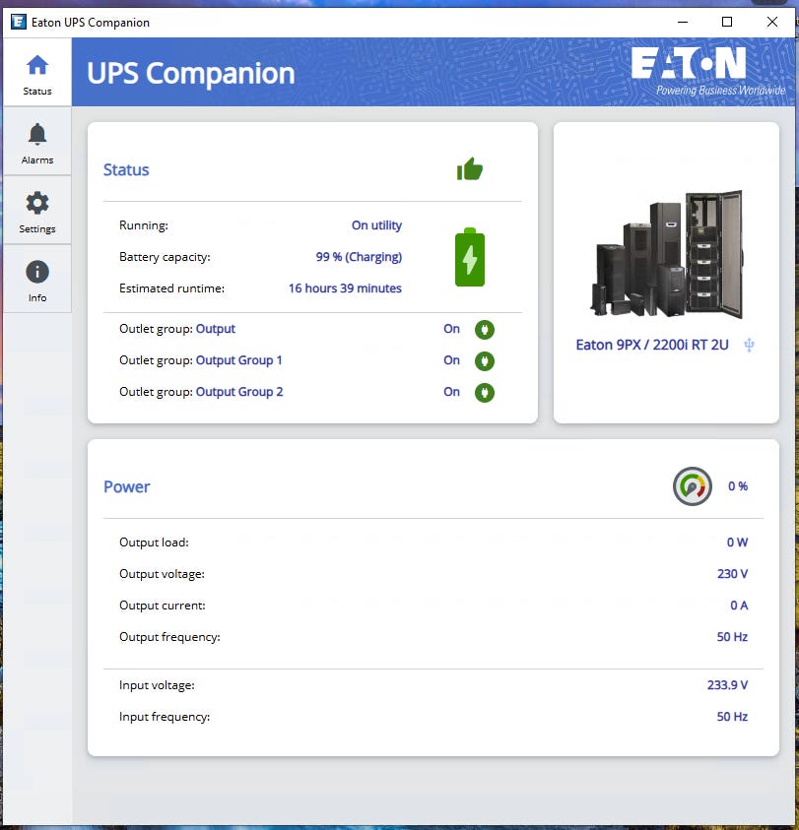
Task: Minimize the Eaton UPS Companion window
Action: point(683,22)
